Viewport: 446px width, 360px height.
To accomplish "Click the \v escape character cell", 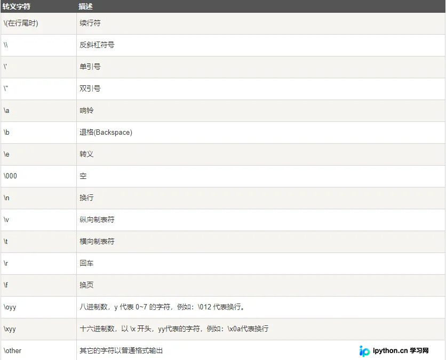I will (x=38, y=220).
